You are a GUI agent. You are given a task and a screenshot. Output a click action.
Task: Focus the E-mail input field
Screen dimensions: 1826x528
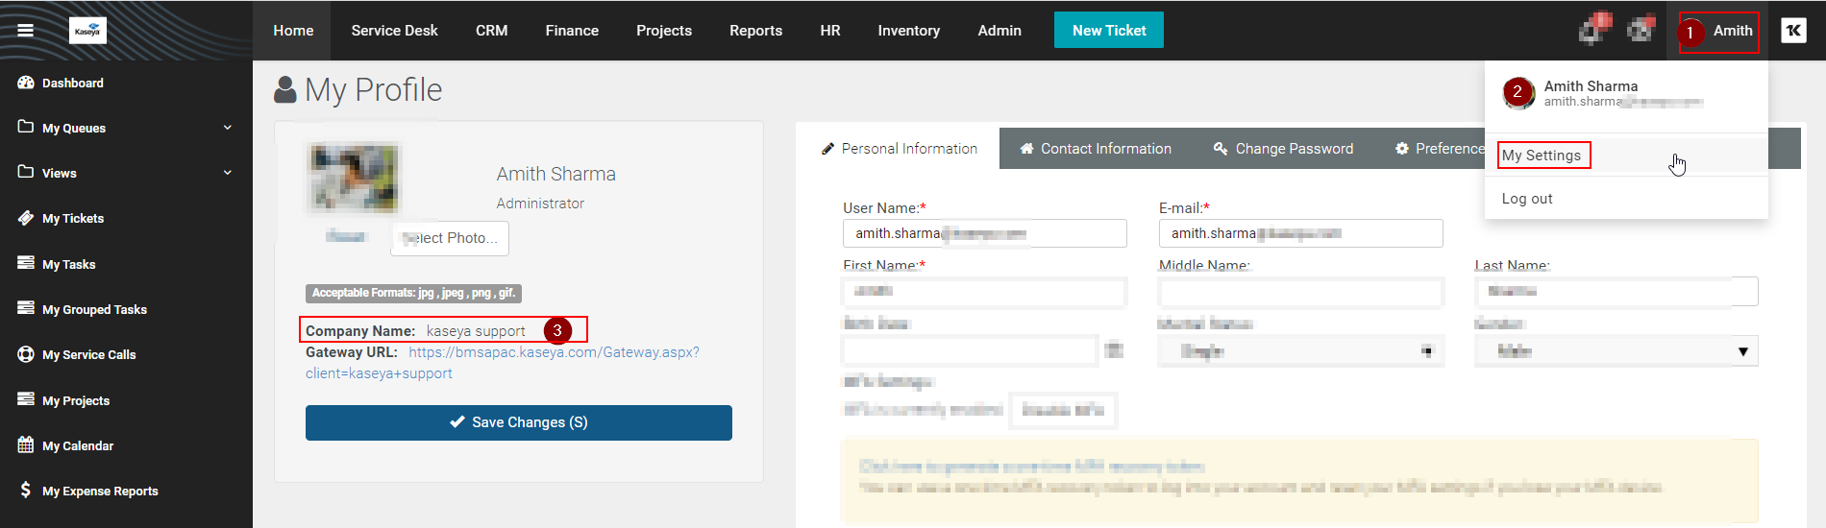(1301, 233)
